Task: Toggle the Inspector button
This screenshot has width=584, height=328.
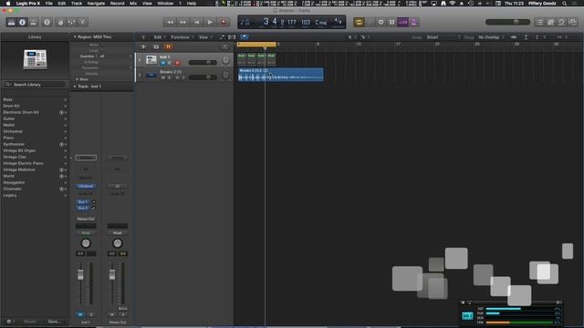Action: (x=22, y=22)
